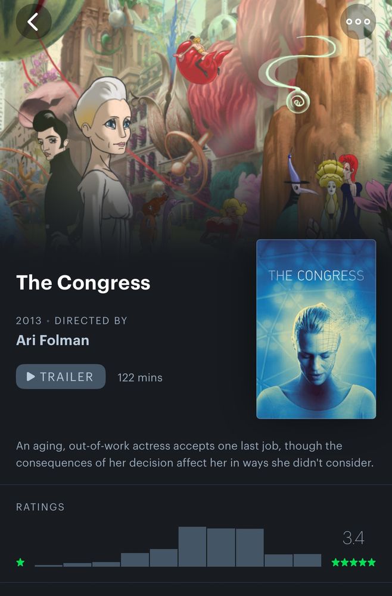Screen dimensions: 392x596
Task: Tap the 2013 release year
Action: click(x=29, y=321)
